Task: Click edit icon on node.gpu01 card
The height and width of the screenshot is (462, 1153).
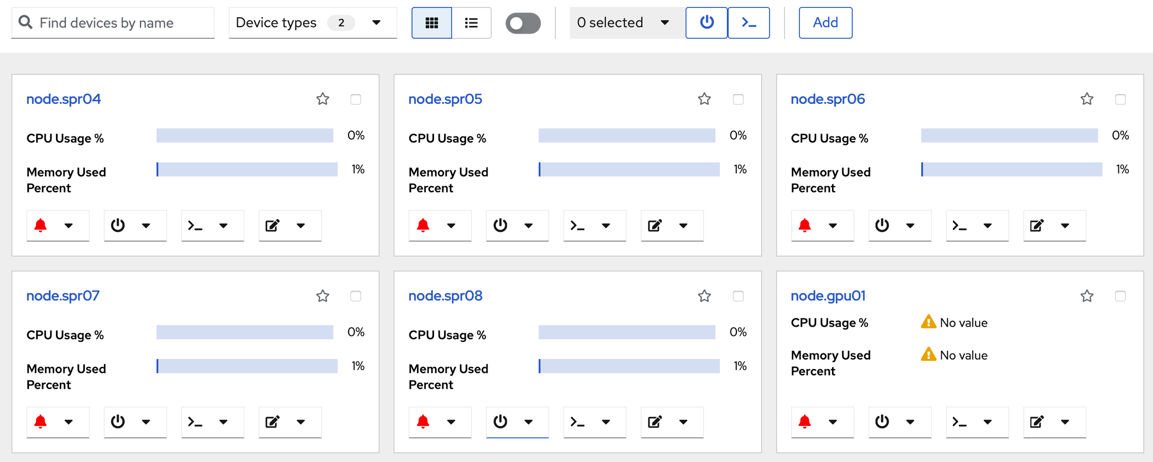Action: tap(1037, 422)
